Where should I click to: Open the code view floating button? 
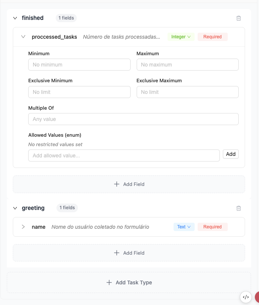(246, 297)
